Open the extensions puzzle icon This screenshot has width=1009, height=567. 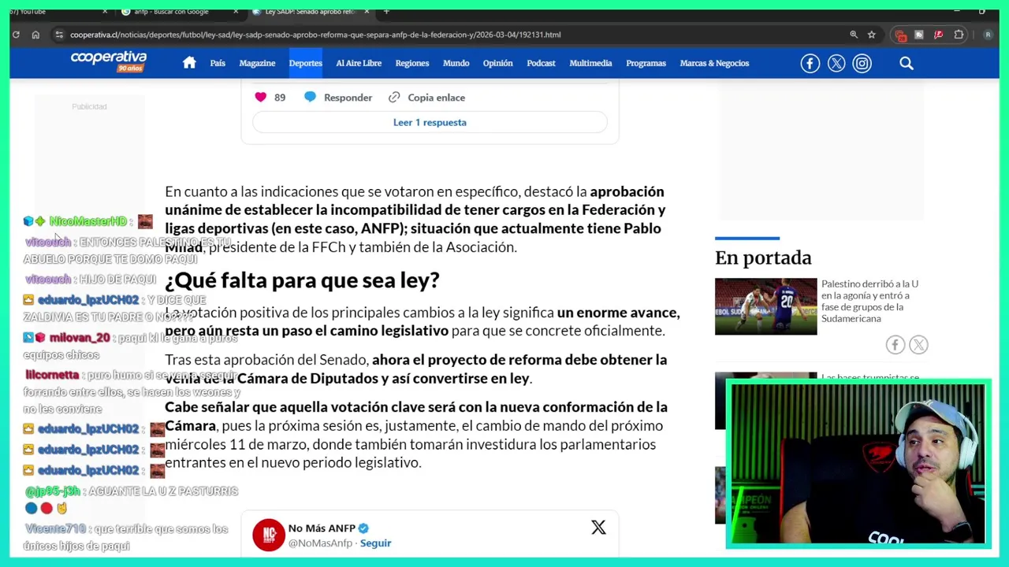[959, 35]
